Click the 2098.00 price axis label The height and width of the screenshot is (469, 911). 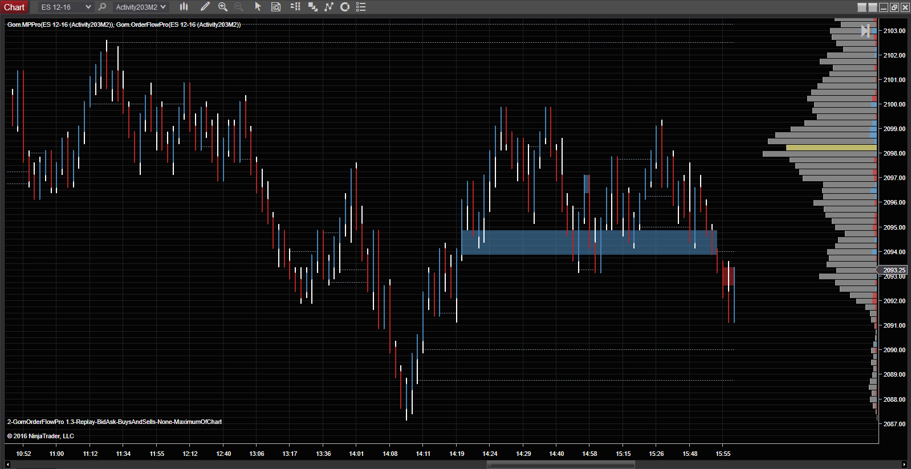tap(894, 153)
